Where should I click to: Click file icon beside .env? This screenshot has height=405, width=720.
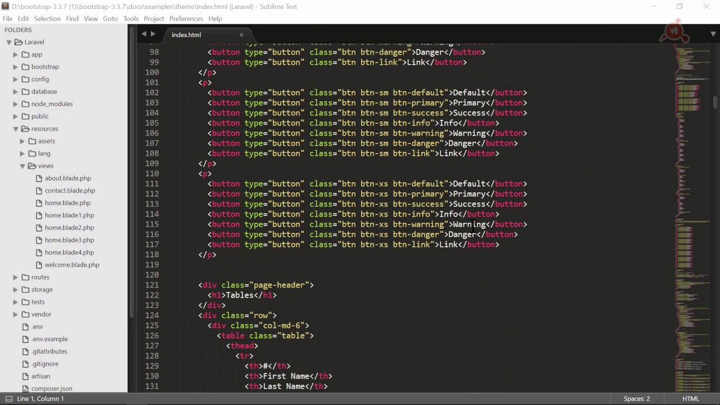point(25,327)
